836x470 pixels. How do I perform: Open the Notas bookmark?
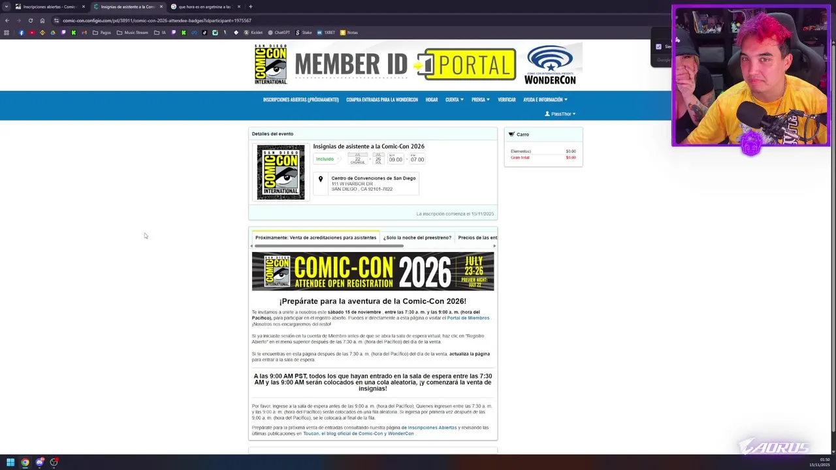[349, 33]
